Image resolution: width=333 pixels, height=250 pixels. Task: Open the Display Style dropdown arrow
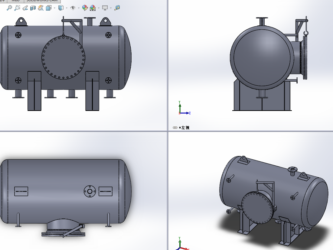pos(67,8)
